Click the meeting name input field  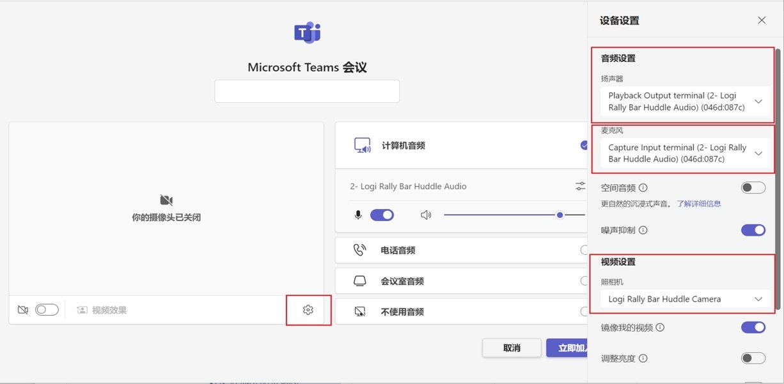click(307, 91)
